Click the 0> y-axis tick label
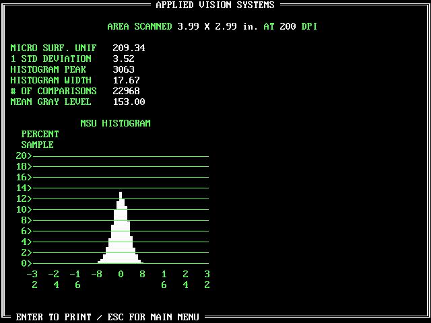The width and height of the screenshot is (431, 323). tap(26, 263)
